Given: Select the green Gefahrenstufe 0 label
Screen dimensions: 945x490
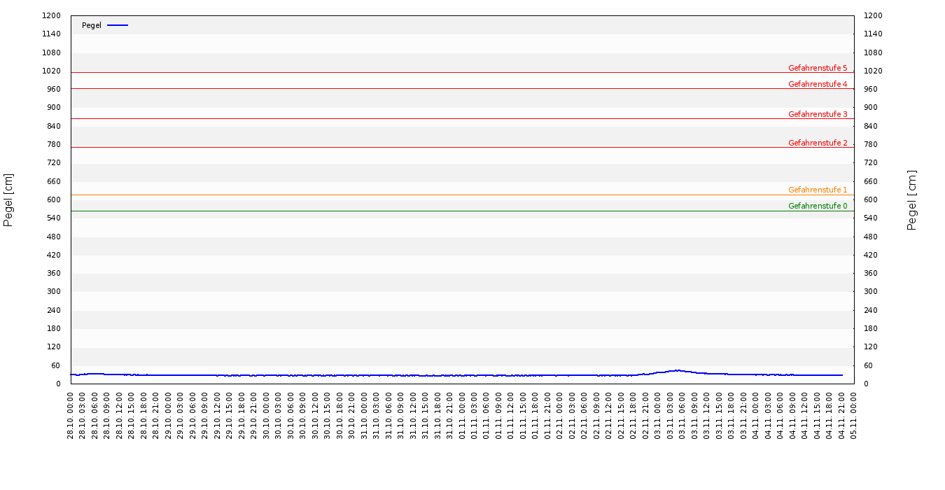Looking at the screenshot, I should click(x=818, y=206).
